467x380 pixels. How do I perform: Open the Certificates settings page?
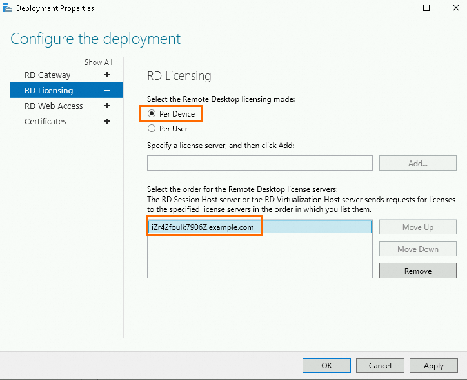(x=45, y=121)
